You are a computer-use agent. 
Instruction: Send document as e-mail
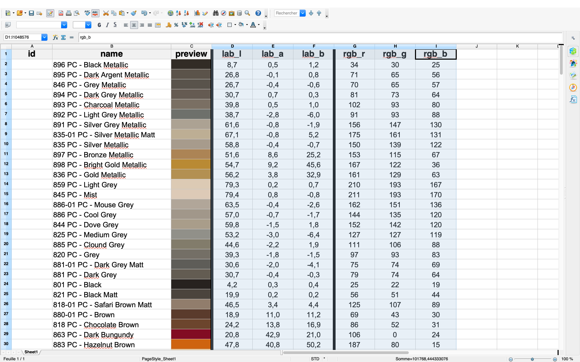(x=39, y=13)
